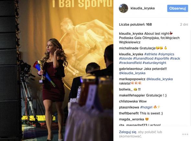Click the Obserwuj follow button
This screenshot has height=141, width=191.
[177, 8]
